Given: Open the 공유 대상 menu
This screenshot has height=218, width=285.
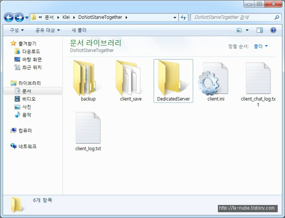Looking at the screenshot, I should (48, 30).
